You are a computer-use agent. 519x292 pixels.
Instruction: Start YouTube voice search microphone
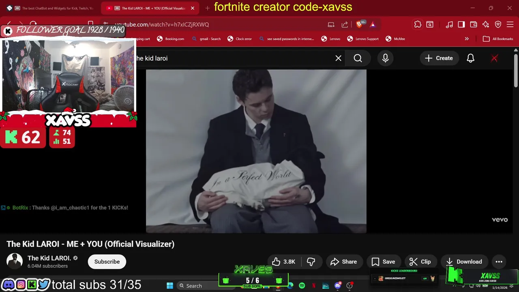click(385, 58)
